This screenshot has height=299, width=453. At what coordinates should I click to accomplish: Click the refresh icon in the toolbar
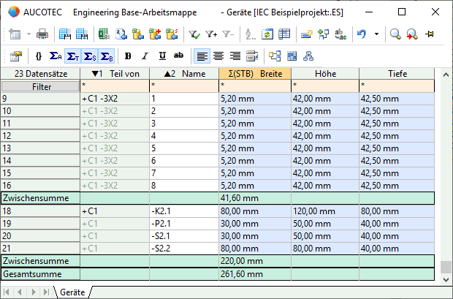(267, 34)
